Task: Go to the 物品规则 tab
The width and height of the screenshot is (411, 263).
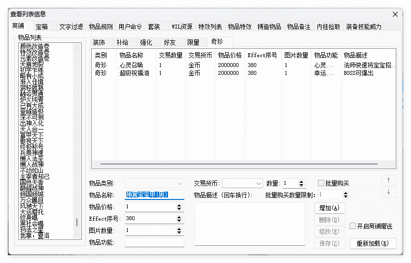Action: pyautogui.click(x=101, y=27)
